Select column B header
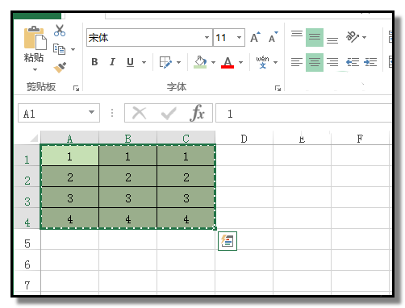Image resolution: width=405 pixels, height=308 pixels. (127, 138)
